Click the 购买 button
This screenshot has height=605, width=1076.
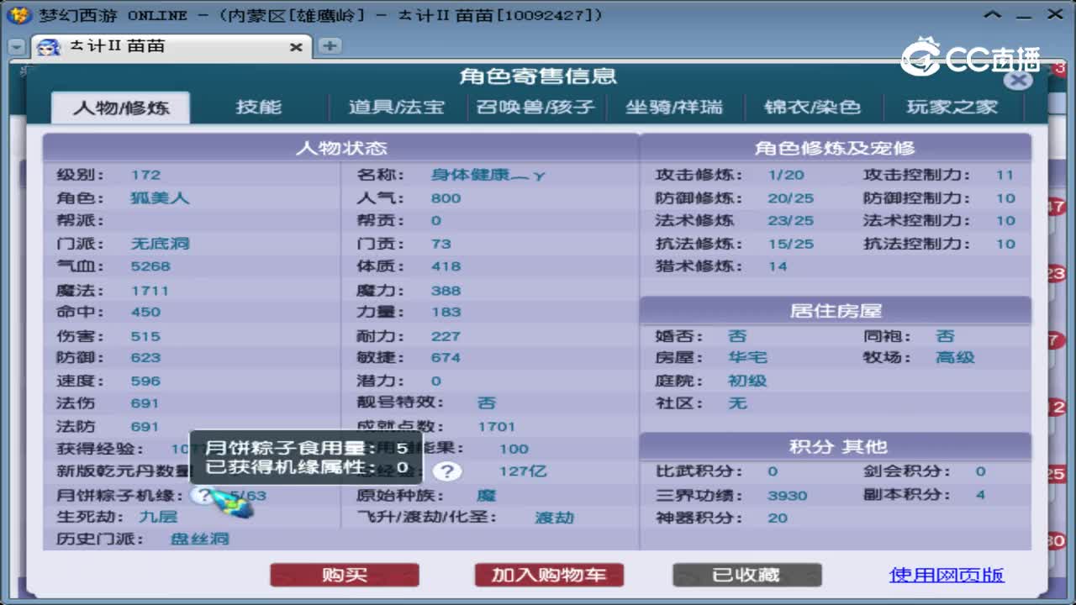coord(345,575)
